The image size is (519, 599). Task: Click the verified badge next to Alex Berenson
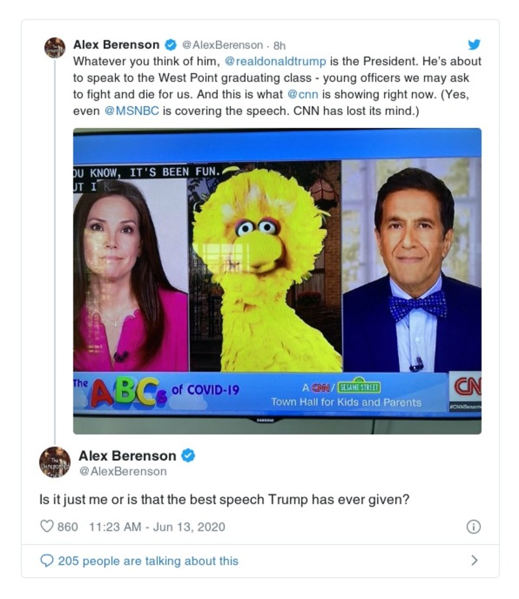point(171,45)
